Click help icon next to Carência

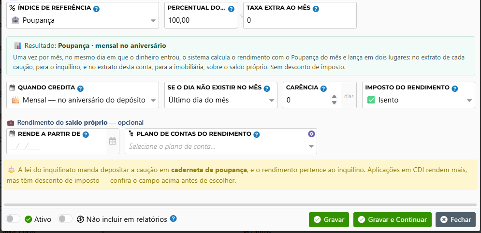click(x=323, y=88)
